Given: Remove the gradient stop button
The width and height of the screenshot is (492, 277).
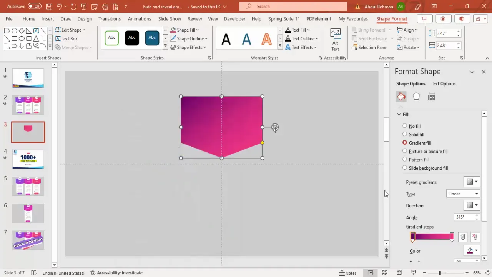Looking at the screenshot, I should pyautogui.click(x=475, y=237).
